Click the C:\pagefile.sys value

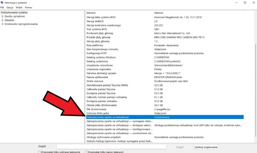tap(162, 109)
